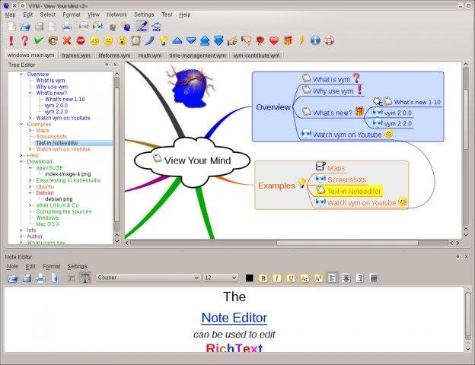Select Compiling the sources tree item

(64, 211)
